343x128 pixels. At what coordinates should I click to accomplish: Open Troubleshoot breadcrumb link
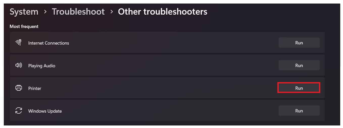click(78, 12)
